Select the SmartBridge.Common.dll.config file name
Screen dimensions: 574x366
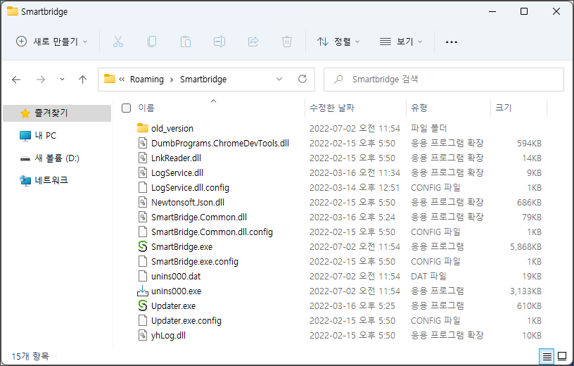212,232
